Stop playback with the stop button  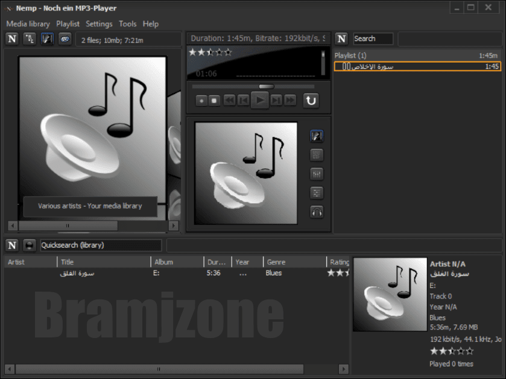[x=214, y=101]
